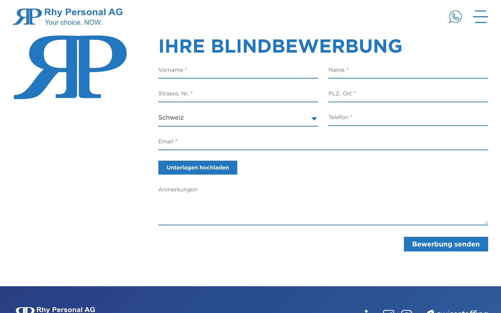Focus the Telefon input field
This screenshot has width=501, height=313.
point(408,117)
